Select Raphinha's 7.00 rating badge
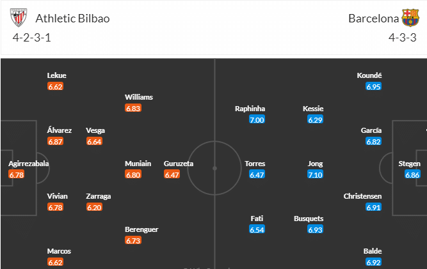Image resolution: width=427 pixels, height=269 pixels. (257, 119)
